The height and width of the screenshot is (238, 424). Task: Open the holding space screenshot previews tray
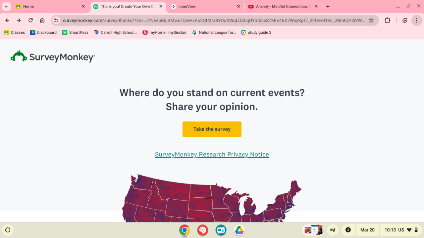[313, 230]
